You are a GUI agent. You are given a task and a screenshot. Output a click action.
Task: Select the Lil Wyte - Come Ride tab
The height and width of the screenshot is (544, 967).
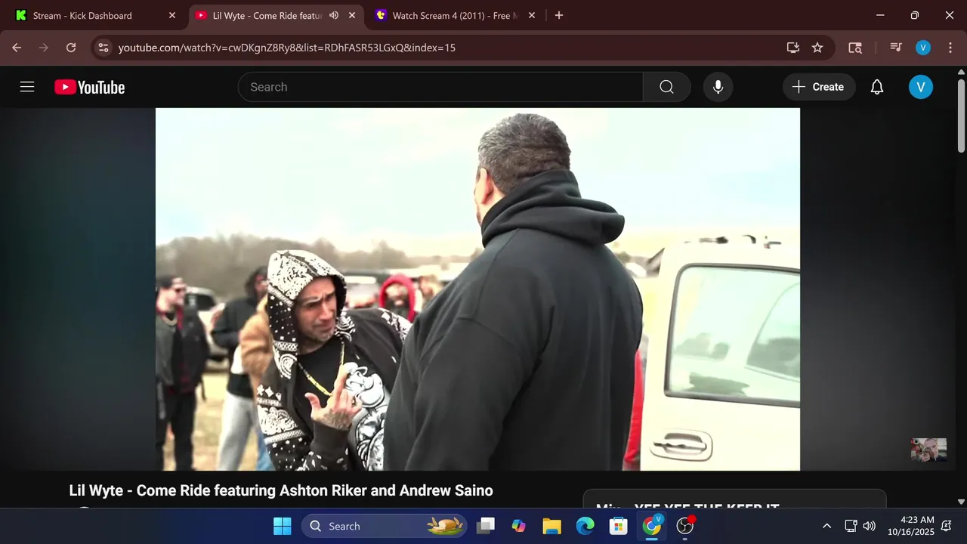(267, 15)
